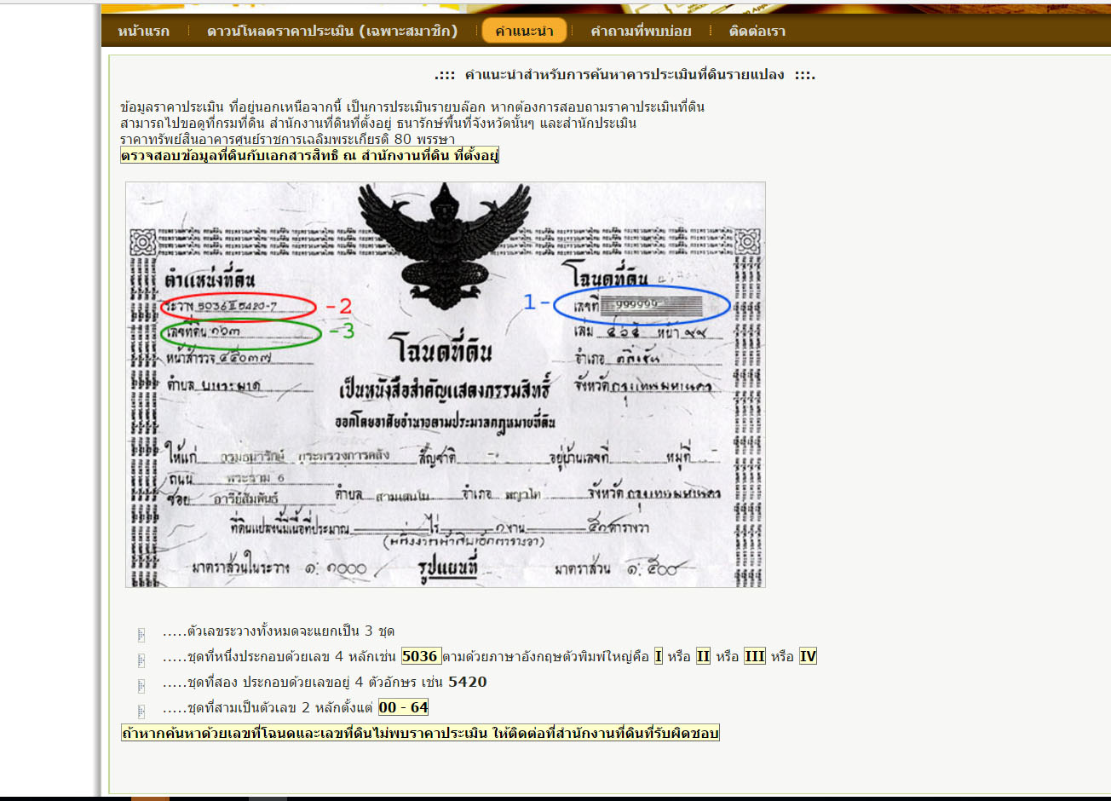Go to คำถามที่พบบ่อย page
This screenshot has height=801, width=1111.
point(641,32)
